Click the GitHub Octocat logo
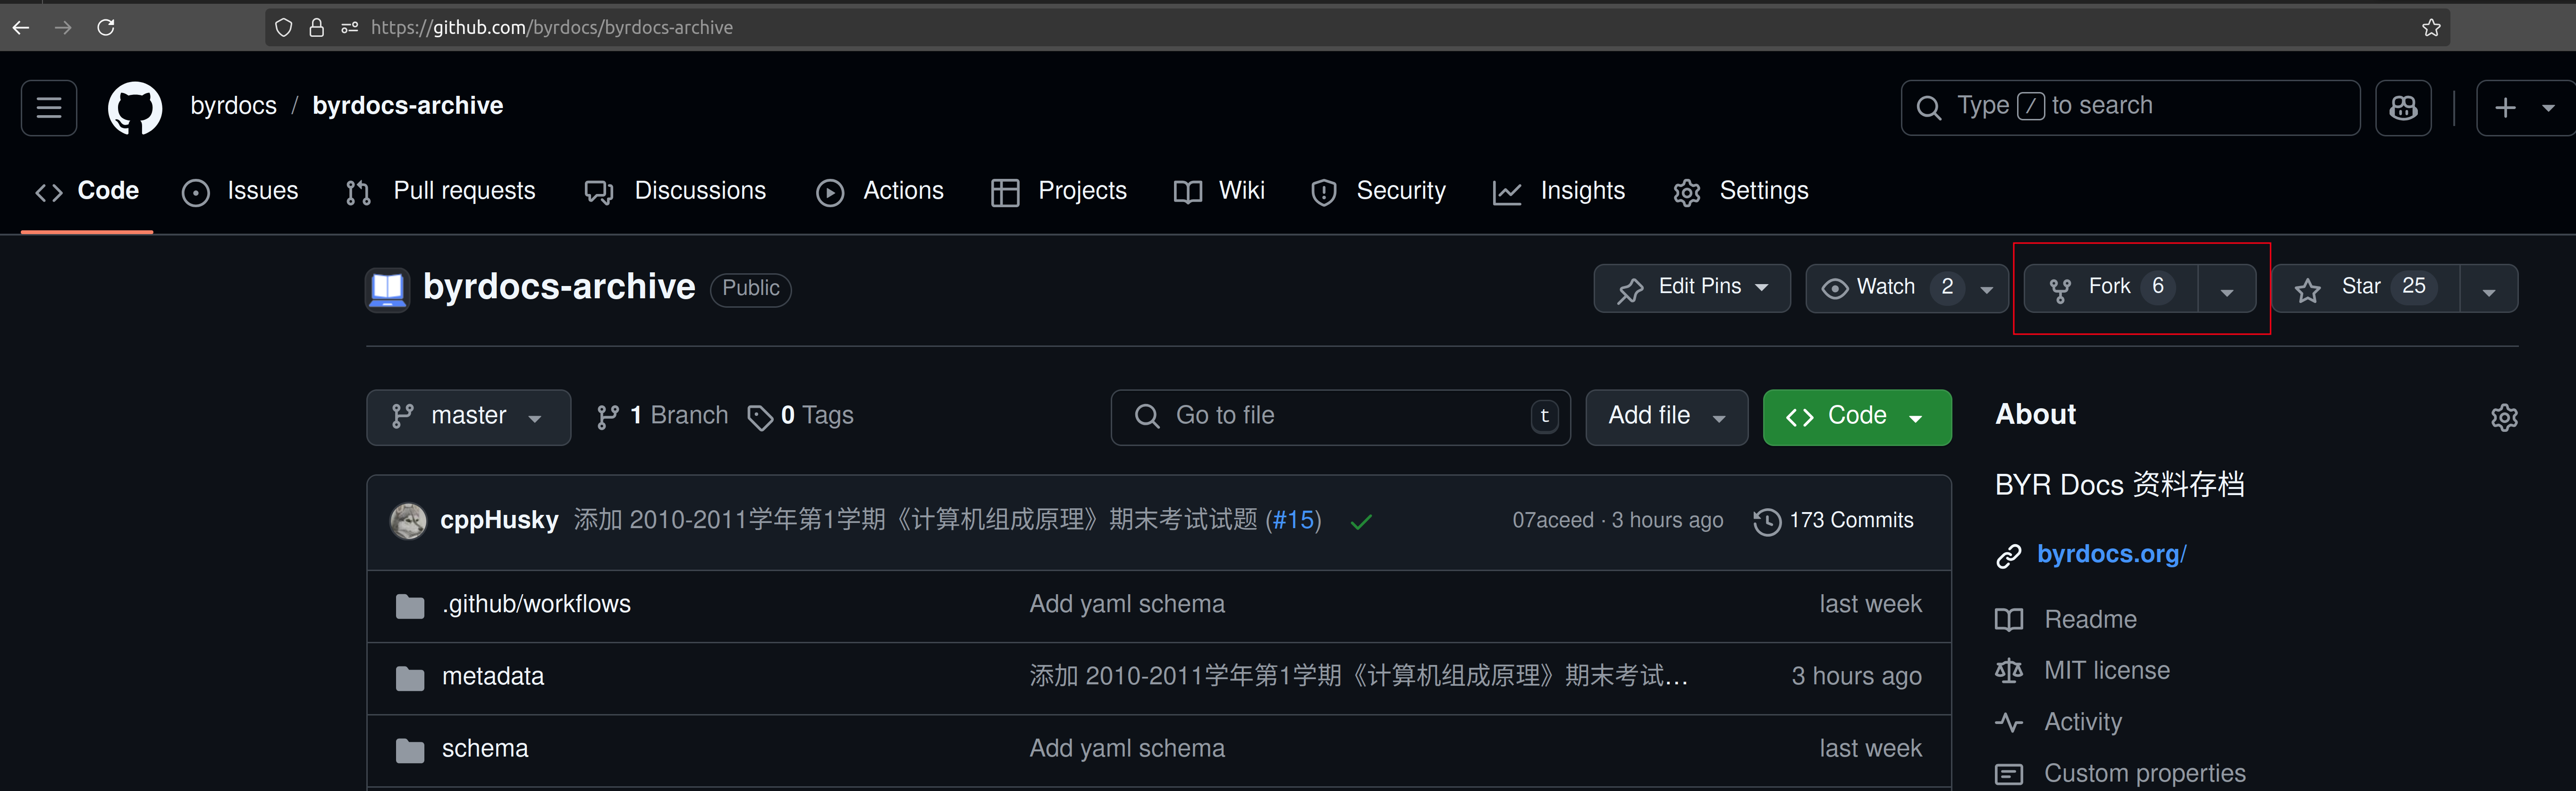 pyautogui.click(x=135, y=107)
